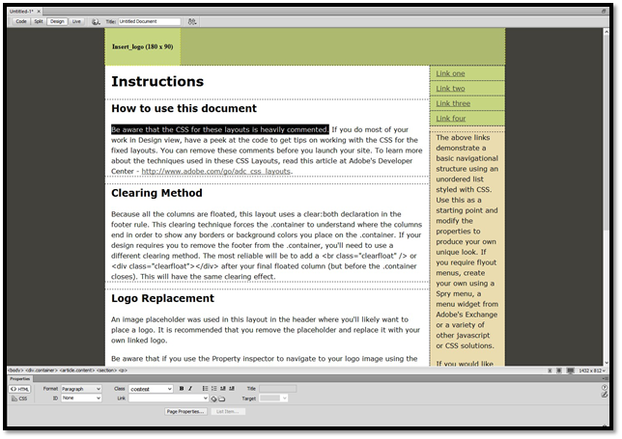
Task: Click the Page Properties button
Action: pos(185,412)
